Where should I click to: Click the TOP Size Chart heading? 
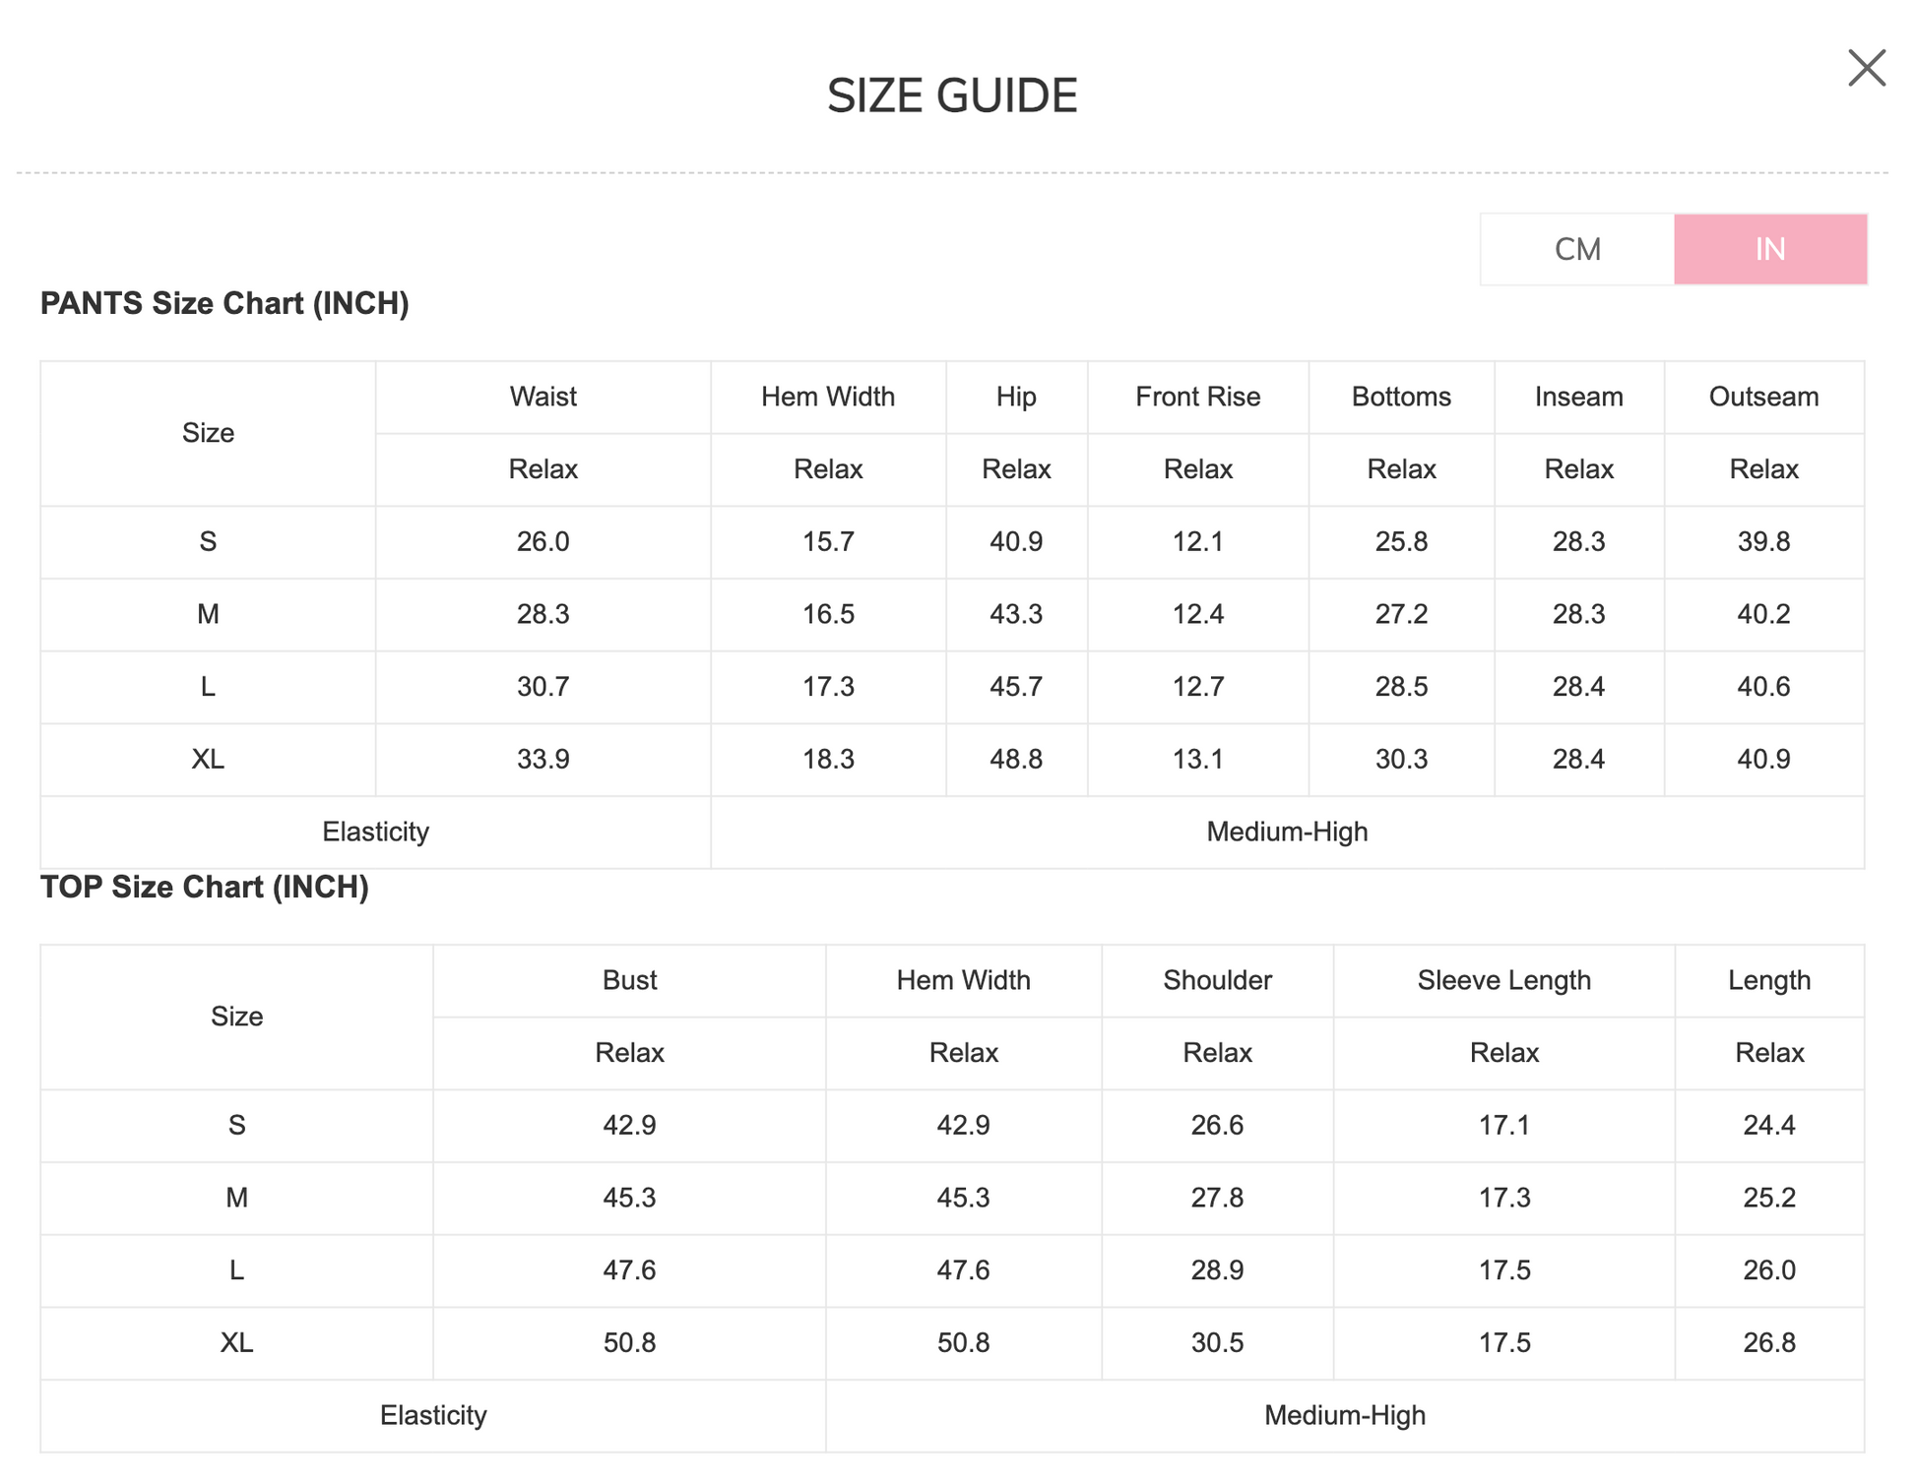tap(205, 887)
